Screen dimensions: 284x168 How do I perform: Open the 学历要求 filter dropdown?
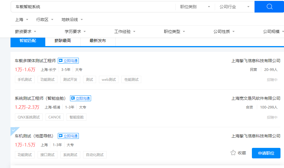(75, 32)
